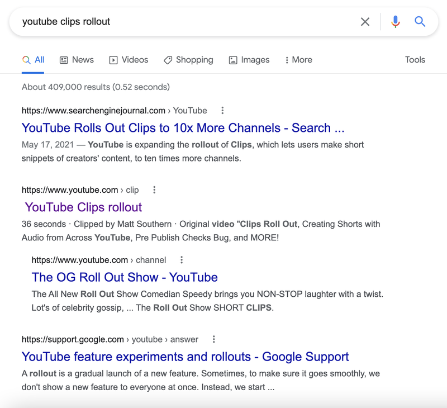
Task: Click the support.google.com URL breadcrumb
Action: click(x=110, y=339)
